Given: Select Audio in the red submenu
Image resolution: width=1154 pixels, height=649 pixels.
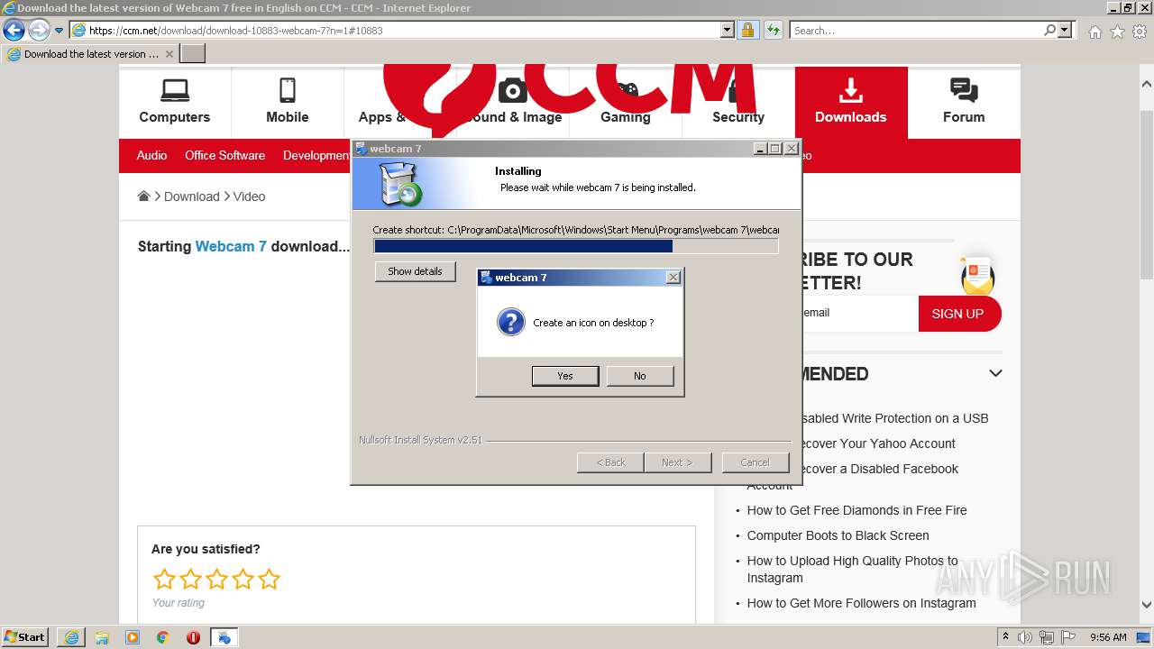Looking at the screenshot, I should click(151, 155).
